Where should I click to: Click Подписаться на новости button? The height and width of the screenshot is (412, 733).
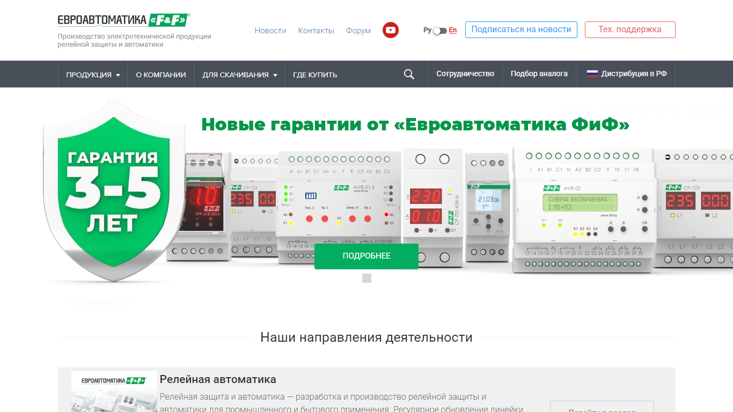click(521, 30)
